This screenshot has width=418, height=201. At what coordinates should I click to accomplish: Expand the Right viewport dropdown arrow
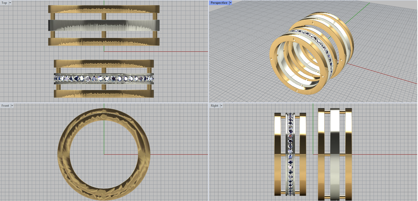coord(221,106)
